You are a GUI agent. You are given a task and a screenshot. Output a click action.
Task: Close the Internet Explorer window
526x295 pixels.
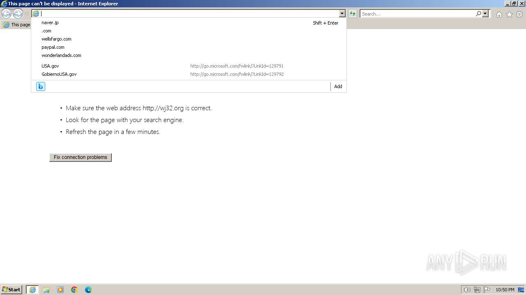pos(521,4)
